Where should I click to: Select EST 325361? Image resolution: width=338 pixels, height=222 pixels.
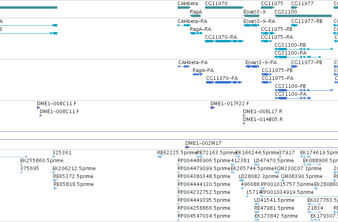pyautogui.click(x=54, y=157)
